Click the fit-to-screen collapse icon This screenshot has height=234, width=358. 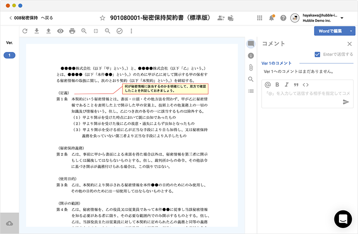[x=96, y=31]
